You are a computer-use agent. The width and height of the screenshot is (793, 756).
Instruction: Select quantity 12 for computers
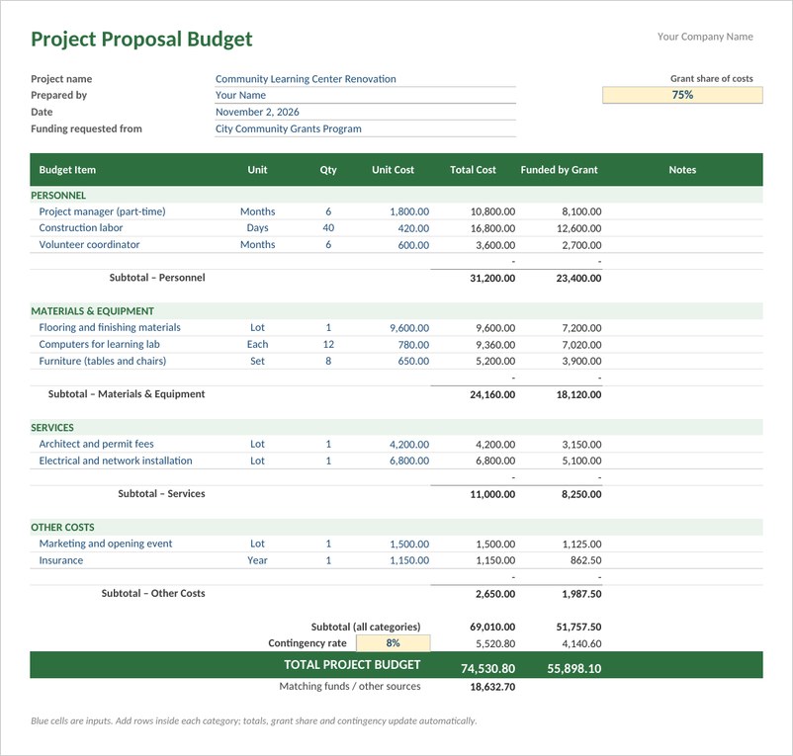328,344
